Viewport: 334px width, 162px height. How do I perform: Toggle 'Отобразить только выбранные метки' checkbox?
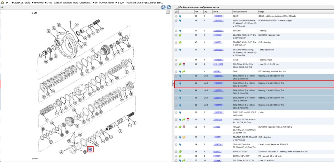pyautogui.click(x=177, y=7)
